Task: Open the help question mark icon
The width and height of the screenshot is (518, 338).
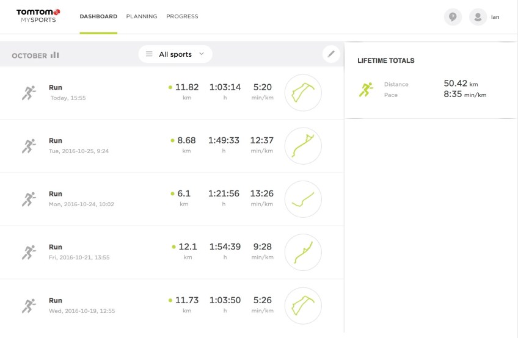Action: [x=453, y=17]
